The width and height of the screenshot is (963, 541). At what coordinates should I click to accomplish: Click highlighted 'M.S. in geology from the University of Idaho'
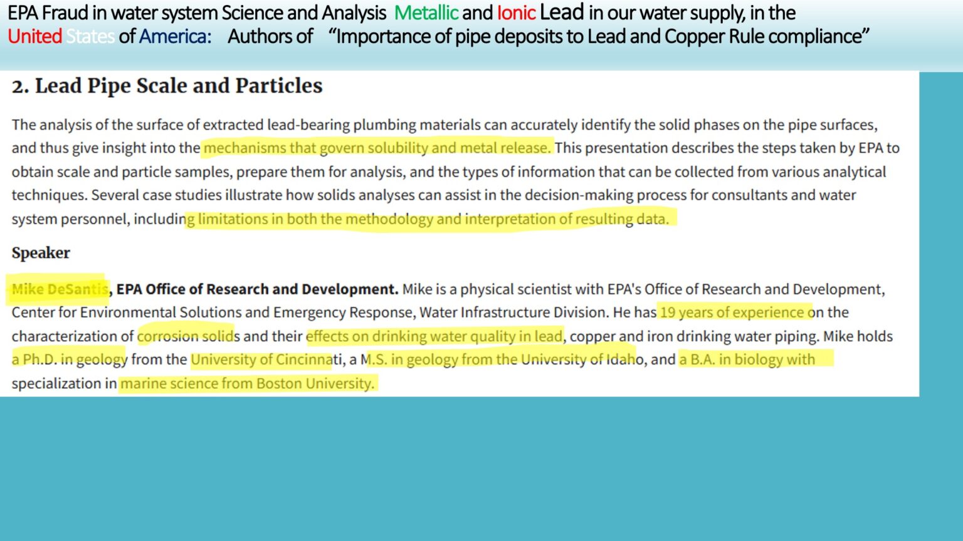pos(503,359)
